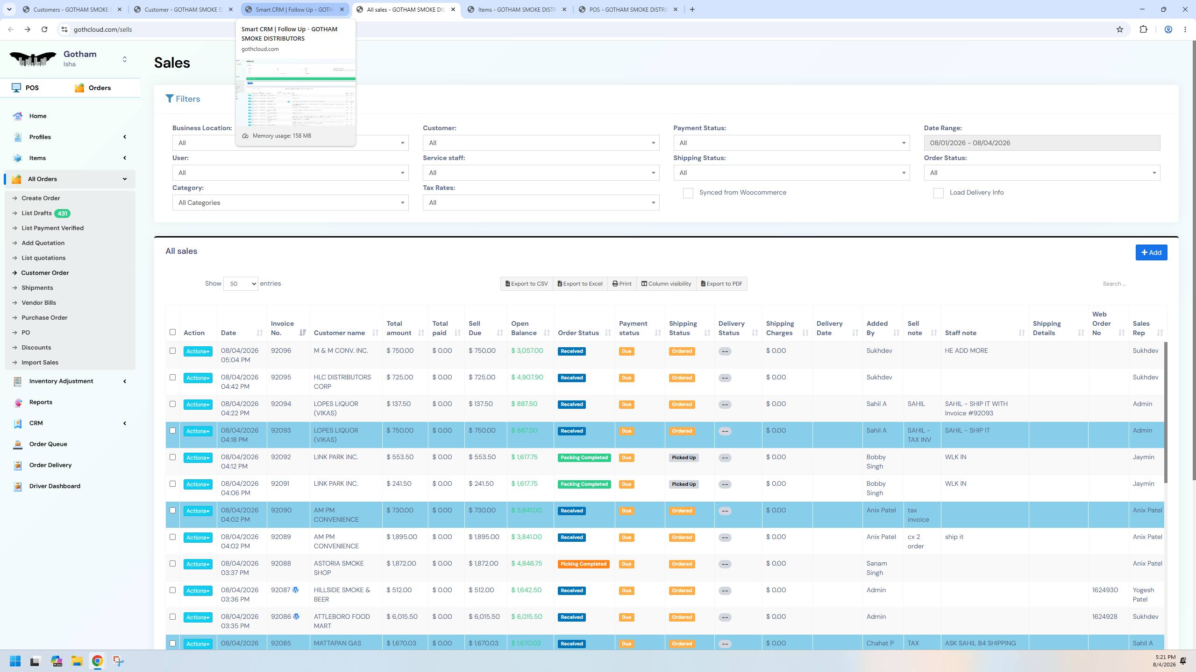Expand the CRM sidebar menu
The height and width of the screenshot is (672, 1196).
(x=70, y=423)
